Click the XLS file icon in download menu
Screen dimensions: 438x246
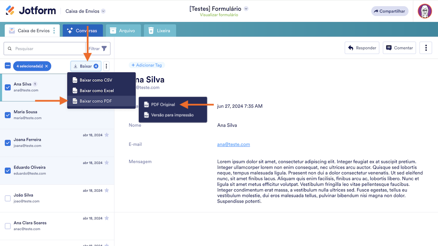tap(75, 91)
